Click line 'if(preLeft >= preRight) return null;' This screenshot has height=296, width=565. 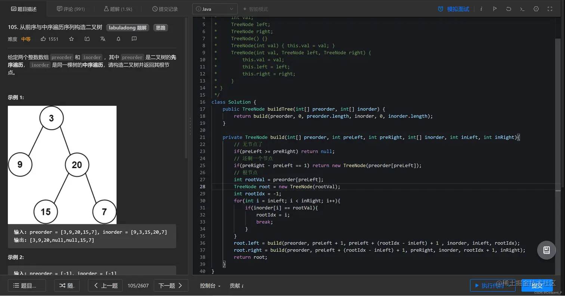point(284,151)
